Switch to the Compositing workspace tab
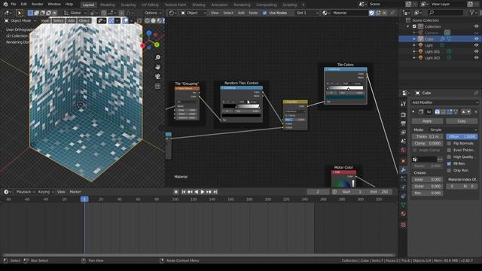Image resolution: width=482 pixels, height=271 pixels. point(266,5)
